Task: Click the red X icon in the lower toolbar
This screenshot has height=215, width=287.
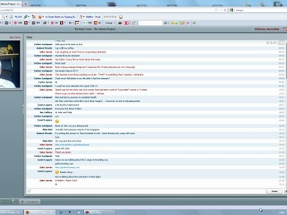Action: [x=126, y=23]
